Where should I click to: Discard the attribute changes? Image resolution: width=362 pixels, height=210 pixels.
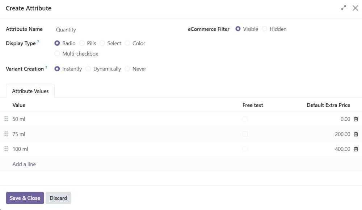coord(58,198)
